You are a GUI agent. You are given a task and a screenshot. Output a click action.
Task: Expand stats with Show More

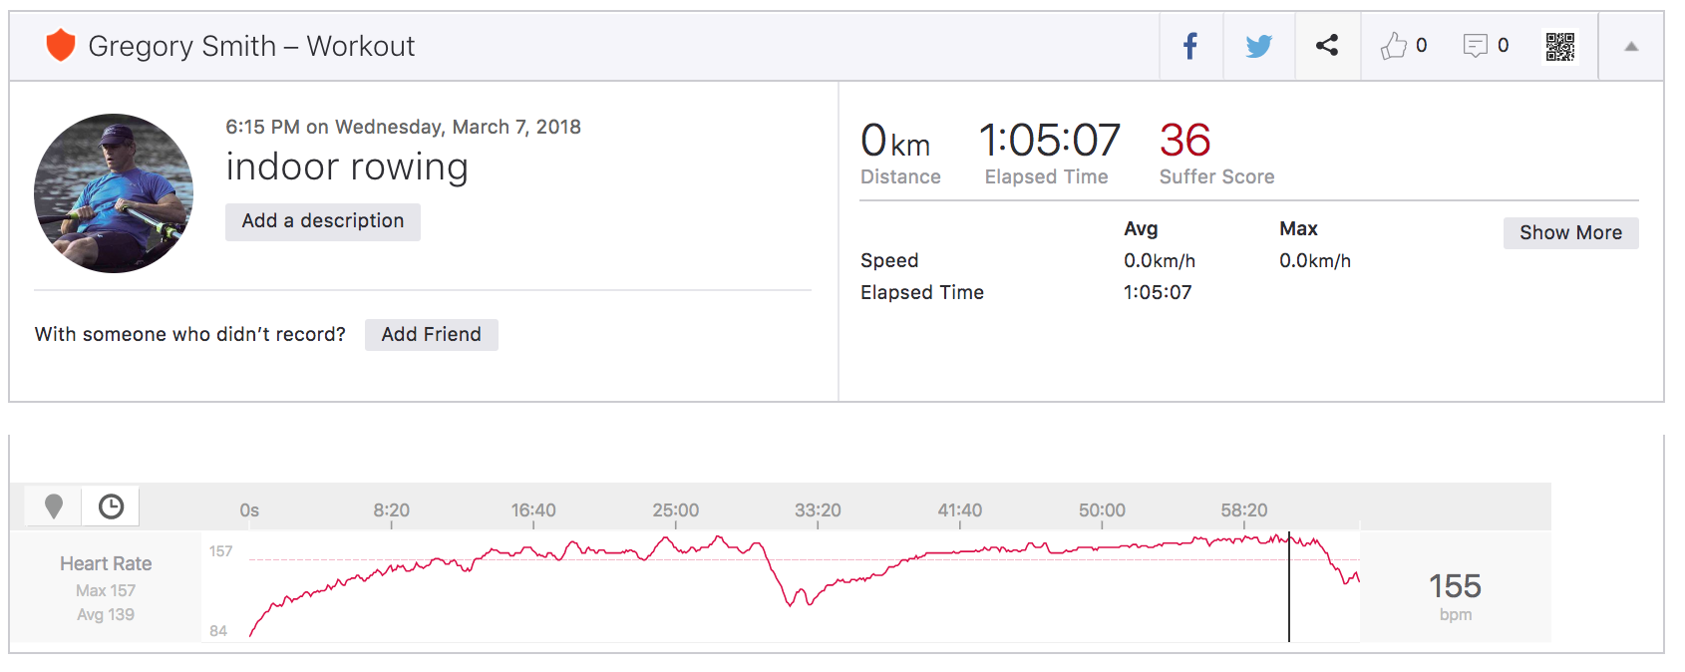pos(1570,233)
